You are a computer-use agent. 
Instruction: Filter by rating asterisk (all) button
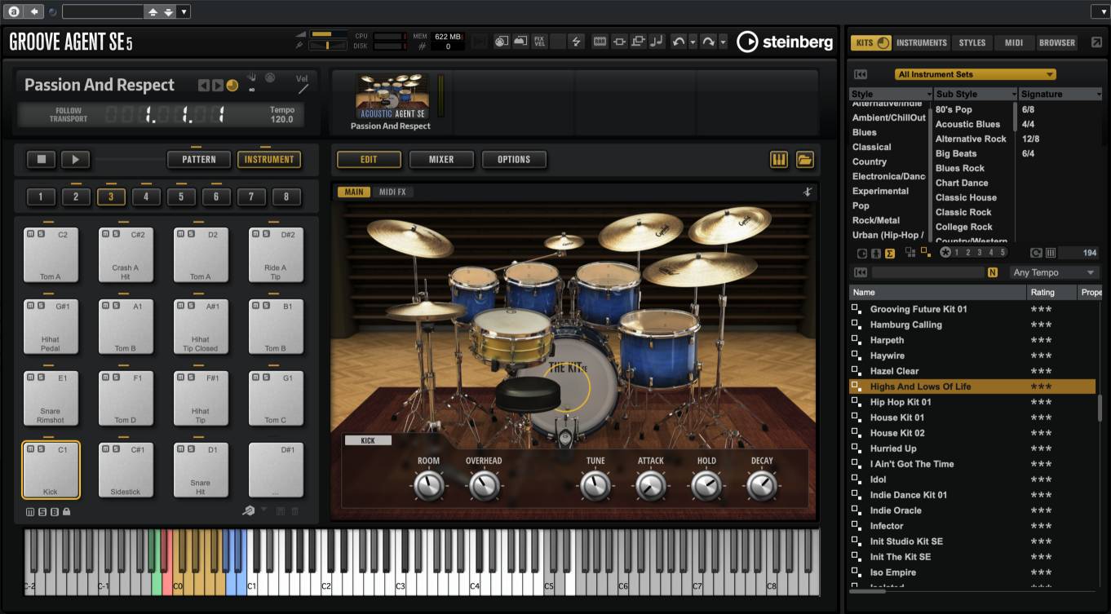click(945, 253)
